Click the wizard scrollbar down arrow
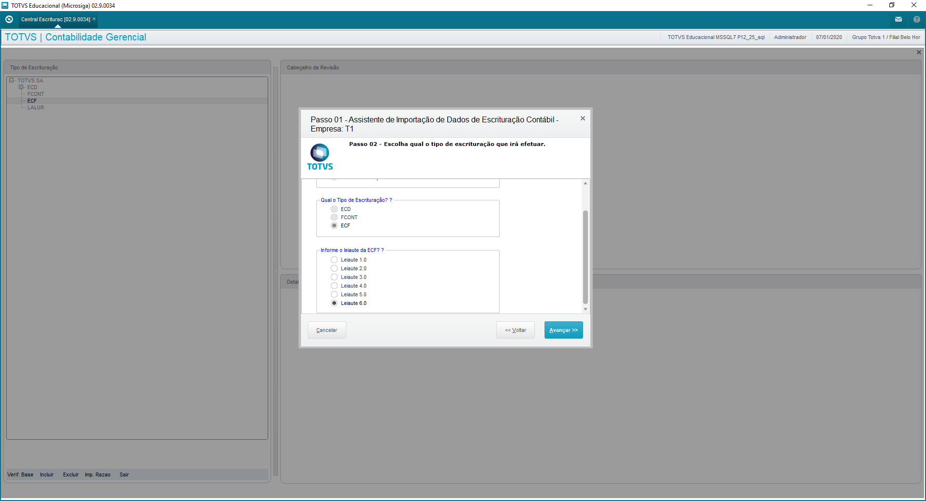This screenshot has width=926, height=501. pos(586,309)
